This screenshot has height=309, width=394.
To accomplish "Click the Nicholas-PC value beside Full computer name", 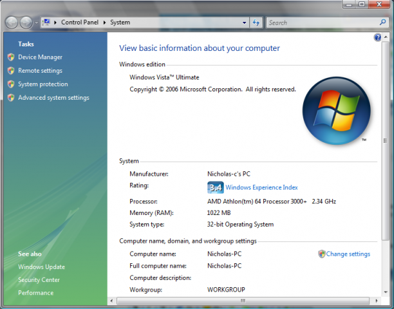I will point(225,266).
